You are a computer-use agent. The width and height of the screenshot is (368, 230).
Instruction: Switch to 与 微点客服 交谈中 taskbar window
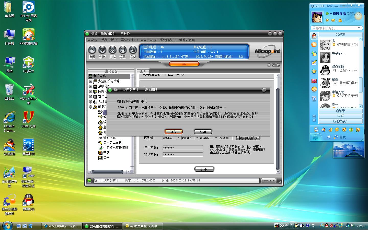click(144, 226)
